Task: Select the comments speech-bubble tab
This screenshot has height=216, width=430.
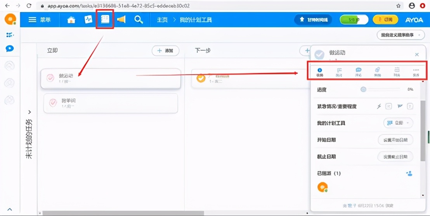Action: click(x=359, y=72)
